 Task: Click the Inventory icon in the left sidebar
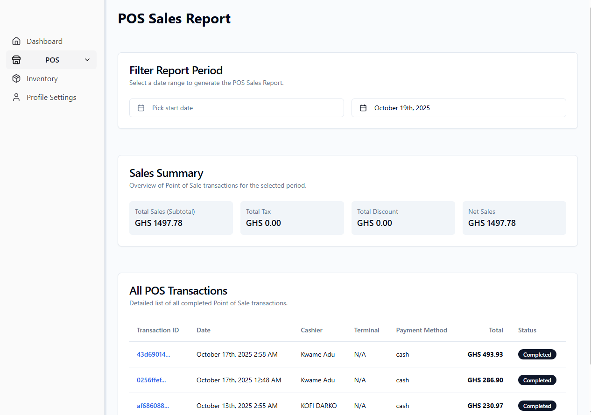click(16, 78)
